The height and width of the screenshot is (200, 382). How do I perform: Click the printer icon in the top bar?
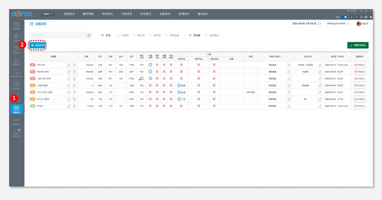click(366, 17)
